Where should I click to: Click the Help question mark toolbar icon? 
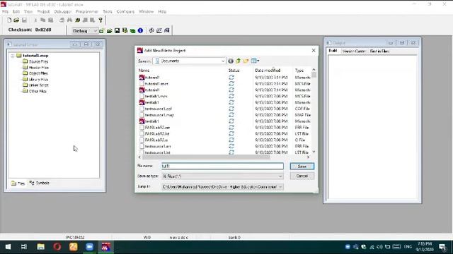tap(101, 20)
